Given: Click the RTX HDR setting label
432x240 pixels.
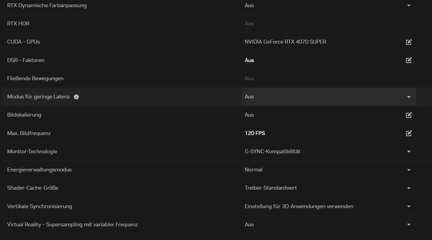Looking at the screenshot, I should [x=18, y=24].
